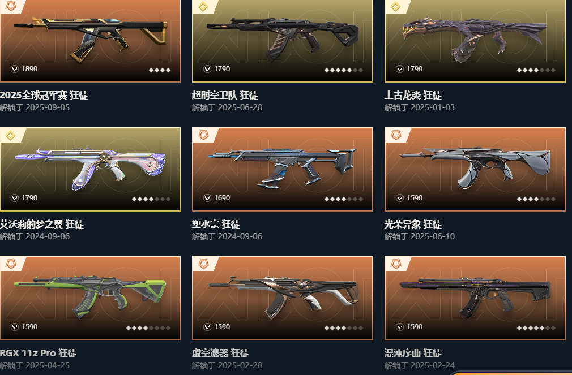
Task: Click the level diamonds on RGX 11z Pro card
Action: tap(148, 328)
